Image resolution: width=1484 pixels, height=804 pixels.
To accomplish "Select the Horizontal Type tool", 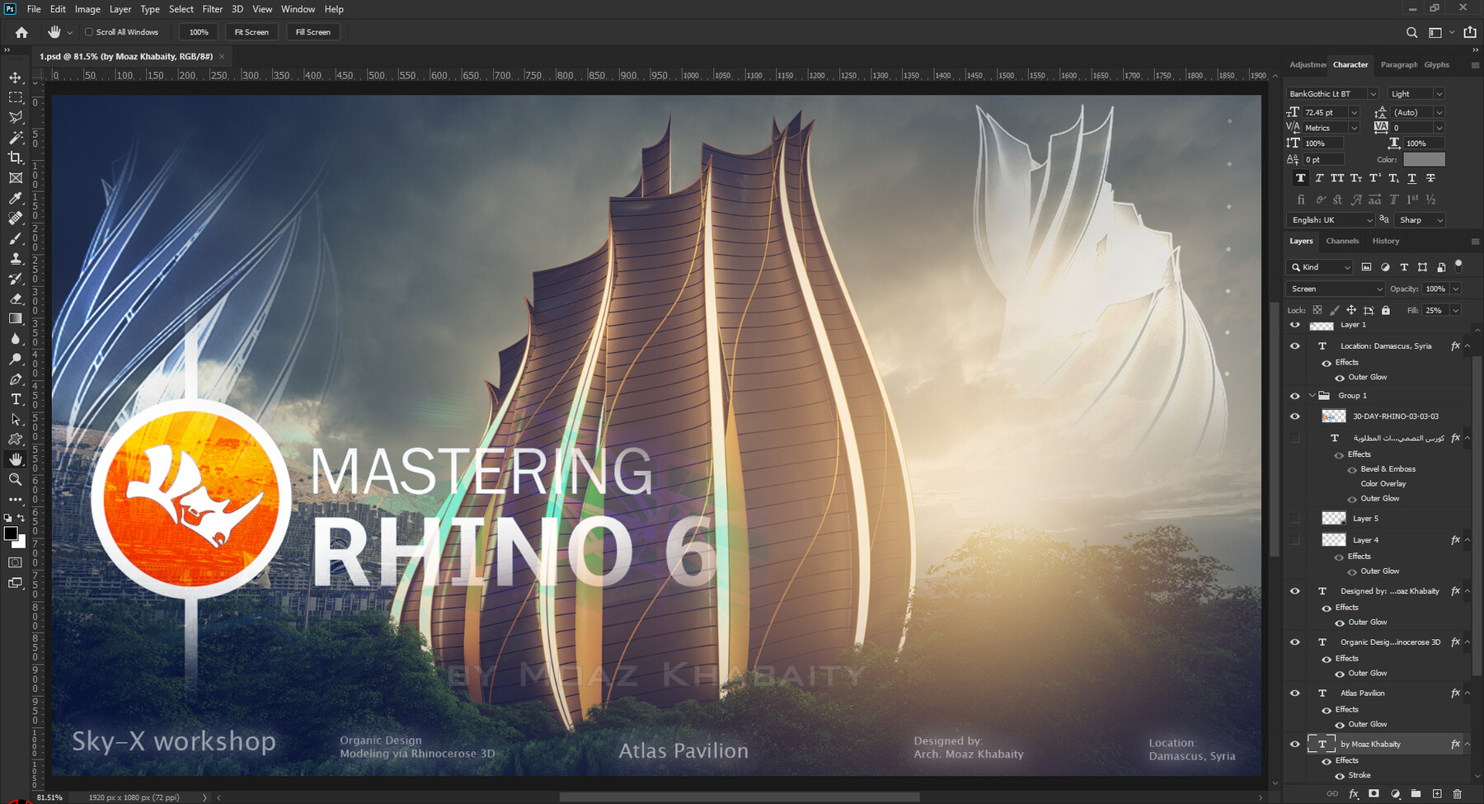I will point(16,399).
